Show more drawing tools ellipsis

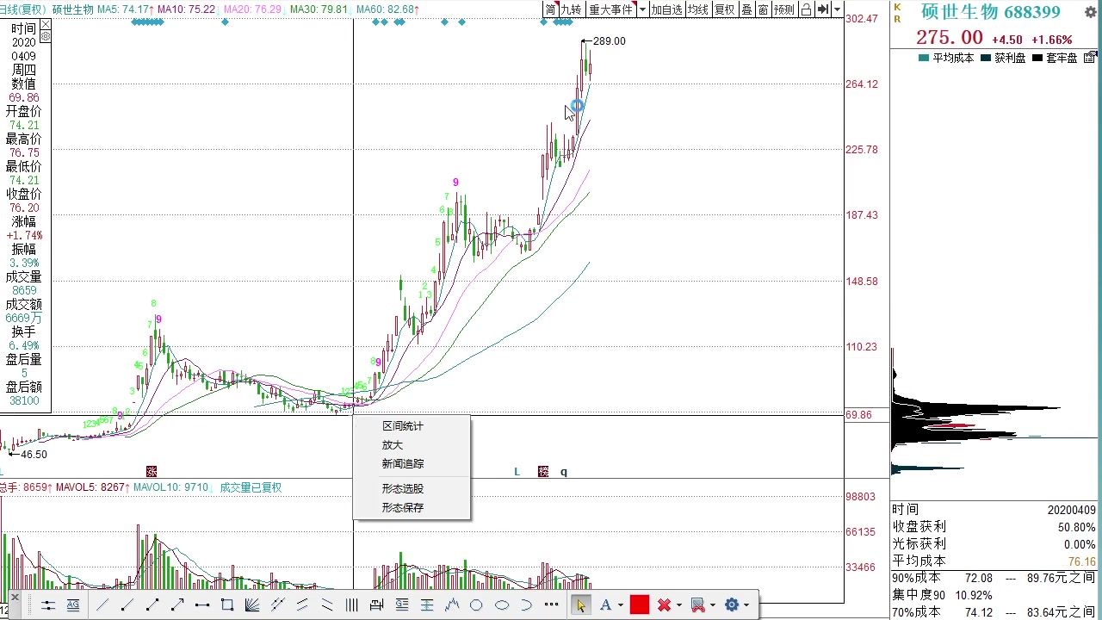[551, 604]
